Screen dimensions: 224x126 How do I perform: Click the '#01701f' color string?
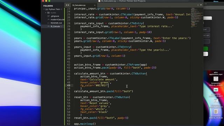click(101, 85)
